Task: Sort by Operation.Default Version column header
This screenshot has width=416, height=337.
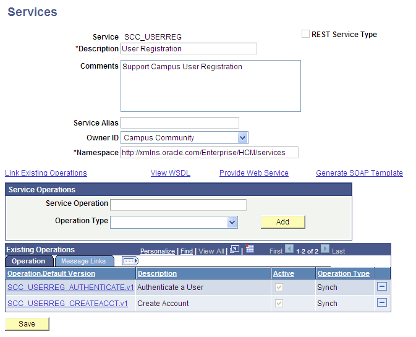Action: [51, 273]
